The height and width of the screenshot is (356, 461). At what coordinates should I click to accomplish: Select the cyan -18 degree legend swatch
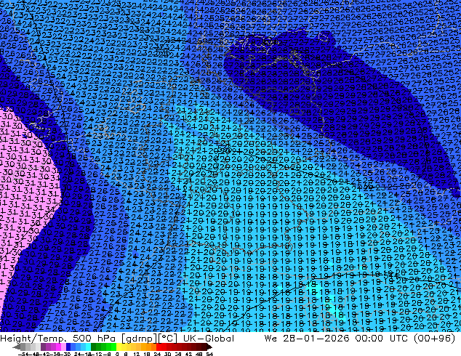(x=88, y=347)
